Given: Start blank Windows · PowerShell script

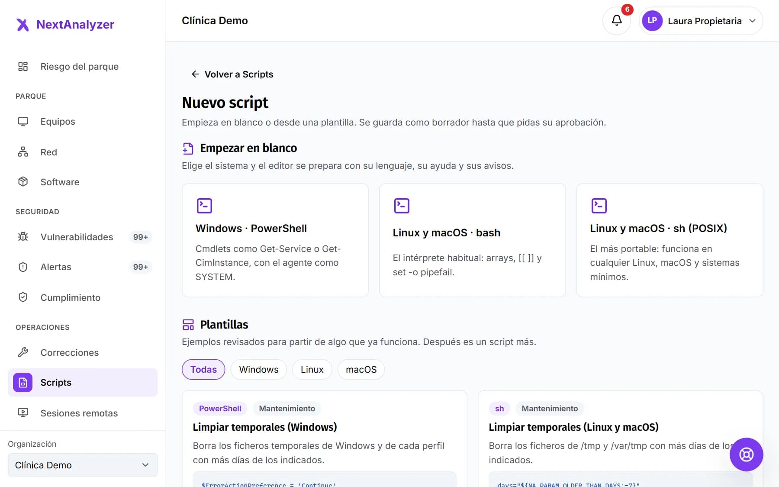Looking at the screenshot, I should 275,240.
